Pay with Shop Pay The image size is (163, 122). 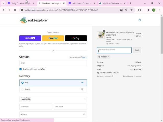pos(30,38)
